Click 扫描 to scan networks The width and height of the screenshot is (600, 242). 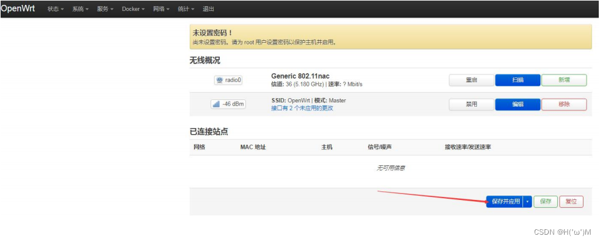pos(518,80)
